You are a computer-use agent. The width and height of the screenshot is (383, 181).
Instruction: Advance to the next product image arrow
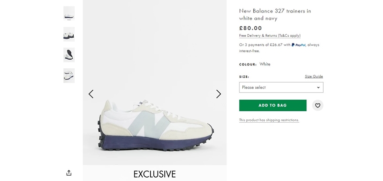coord(219,94)
